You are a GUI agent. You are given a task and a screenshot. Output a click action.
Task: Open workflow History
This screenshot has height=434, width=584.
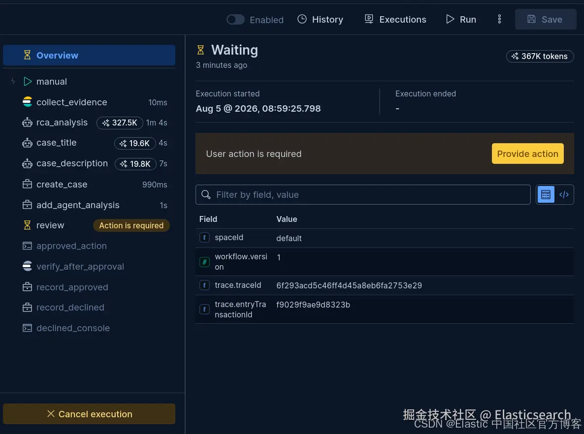tap(320, 19)
